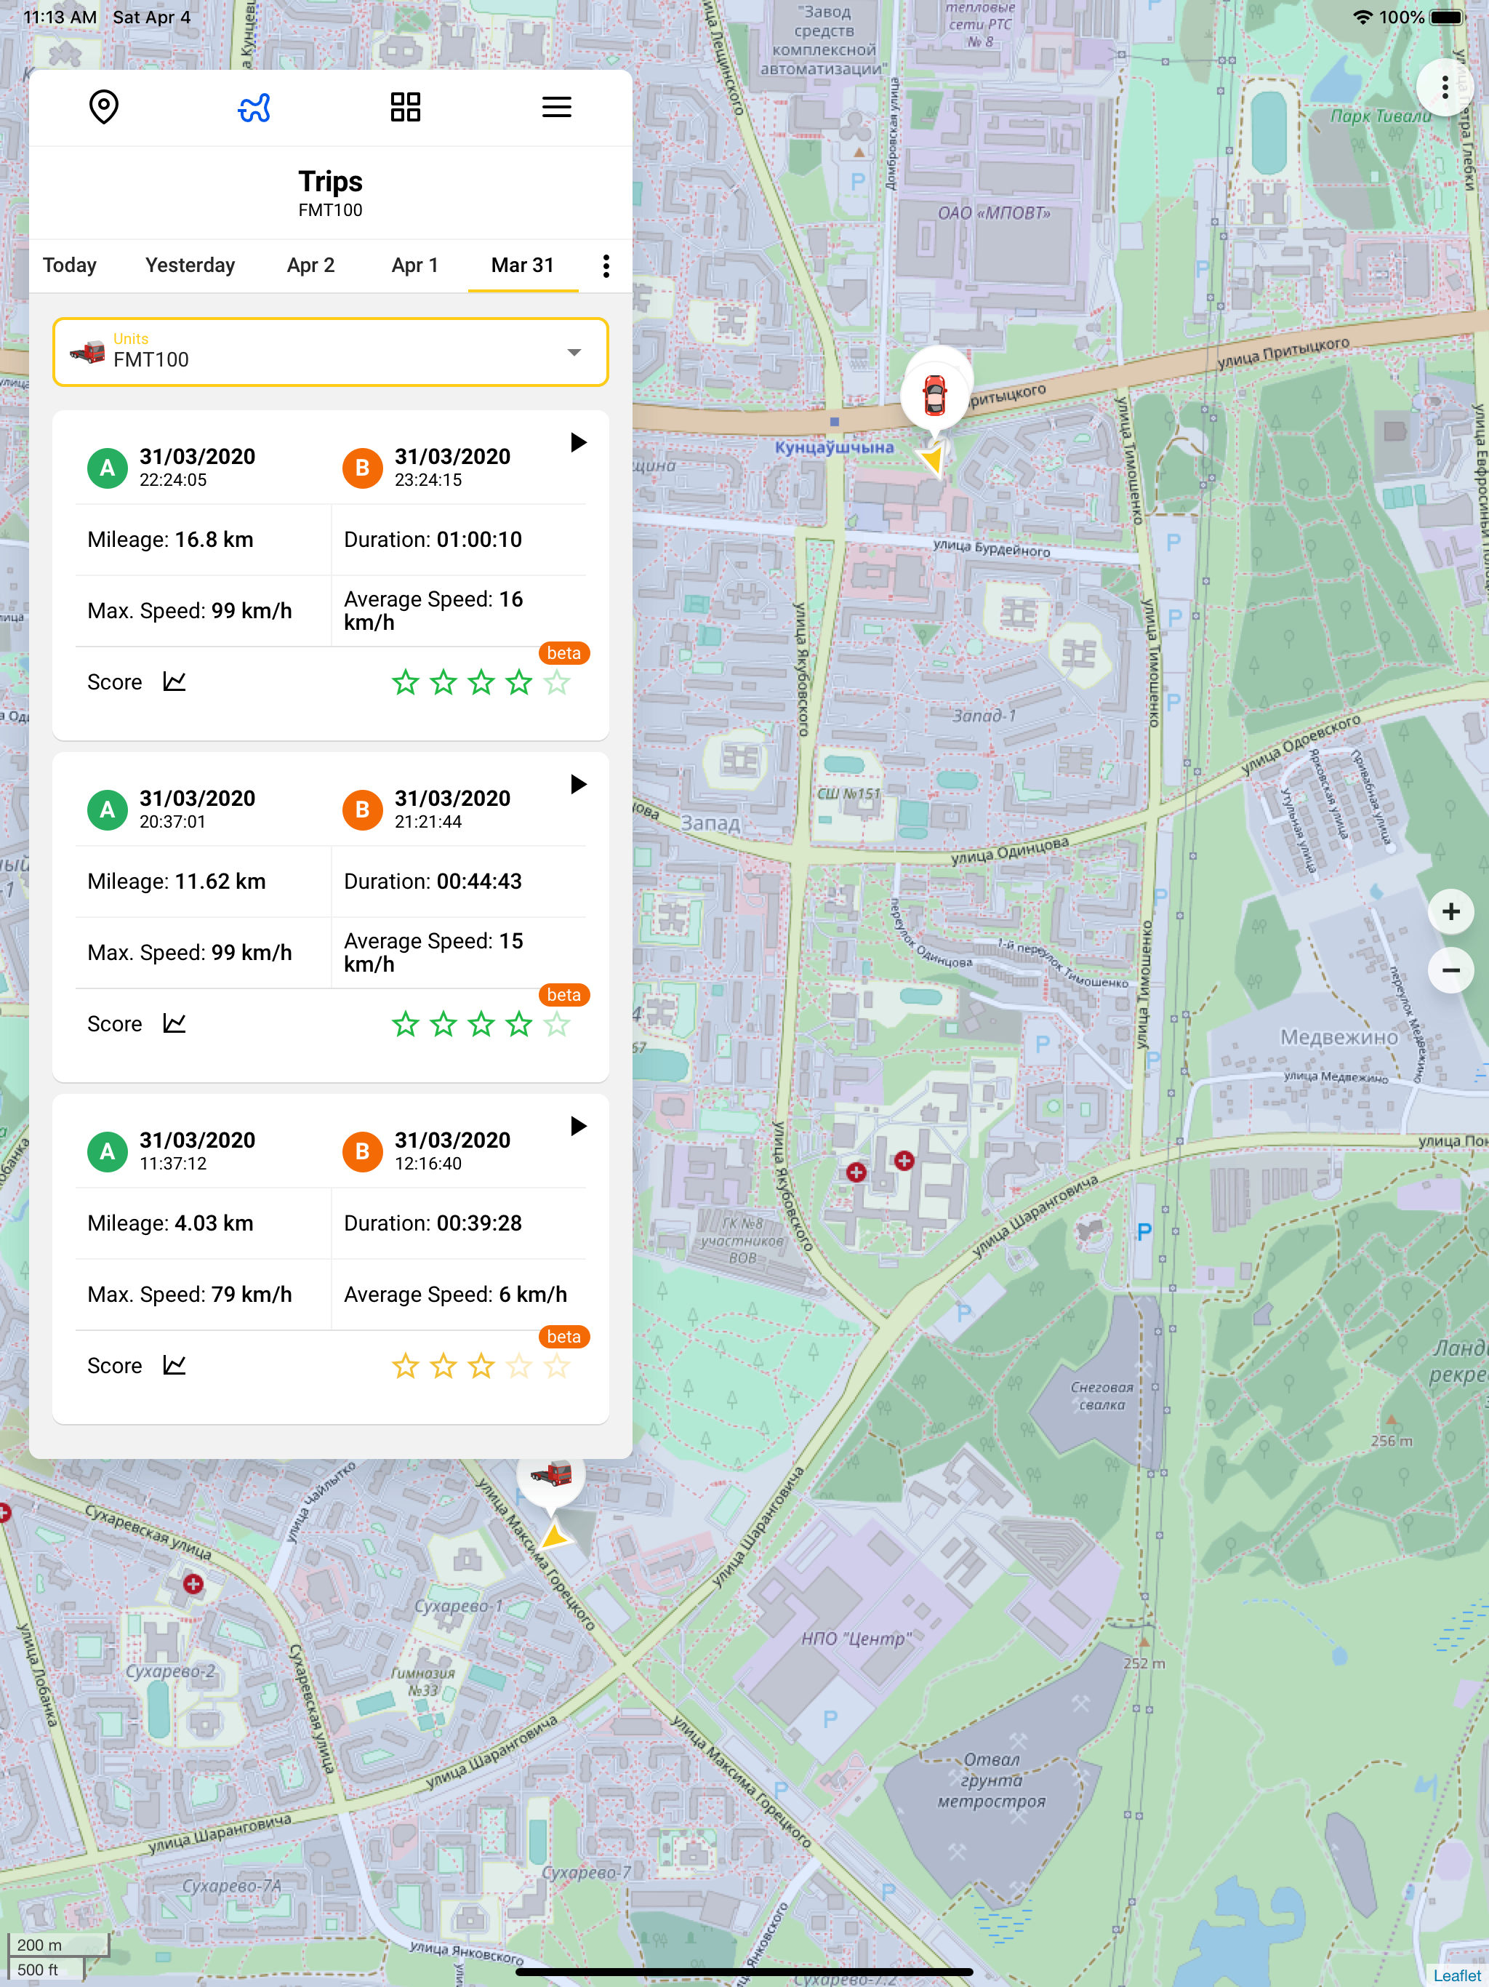Open more dates three-dot menu
1489x1987 pixels.
[x=606, y=266]
